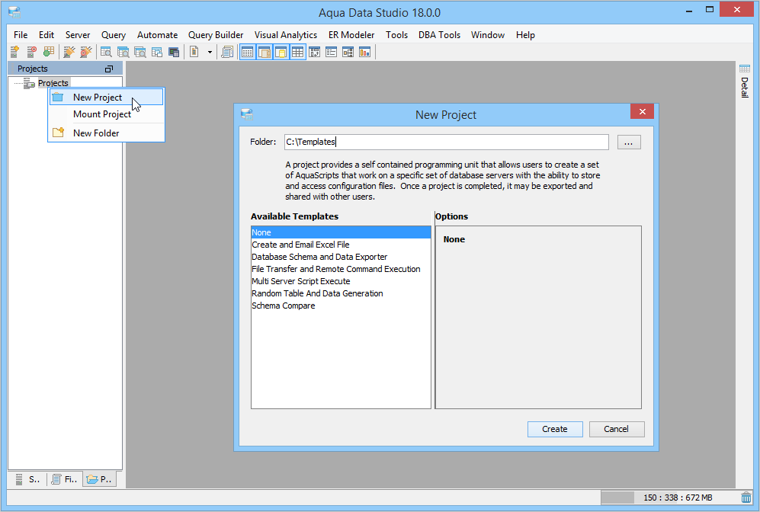
Task: Open the Window menu
Action: tap(488, 35)
